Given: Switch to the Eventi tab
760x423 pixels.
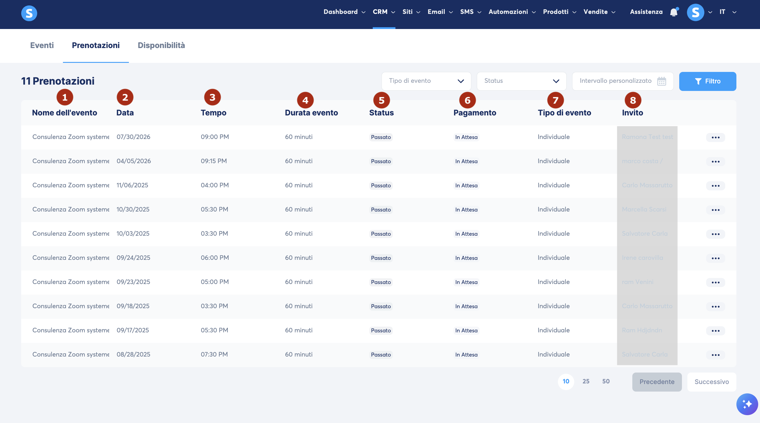Looking at the screenshot, I should pos(42,45).
